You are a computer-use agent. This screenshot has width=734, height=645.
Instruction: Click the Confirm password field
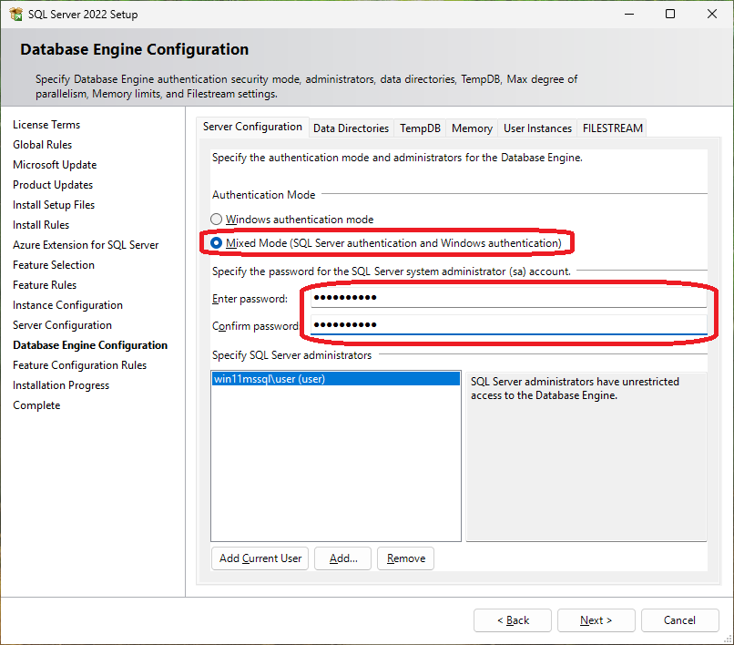click(507, 325)
